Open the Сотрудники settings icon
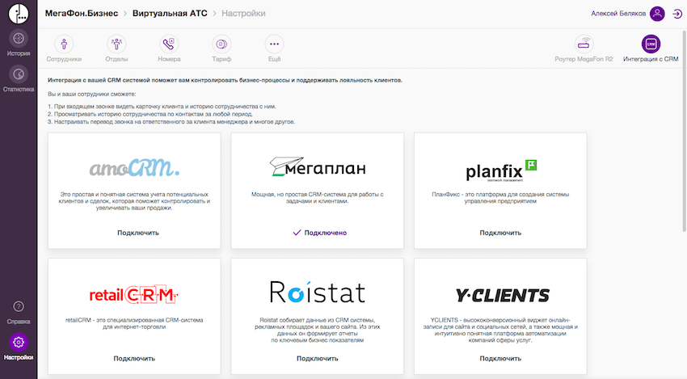This screenshot has height=379, width=687. (x=64, y=44)
